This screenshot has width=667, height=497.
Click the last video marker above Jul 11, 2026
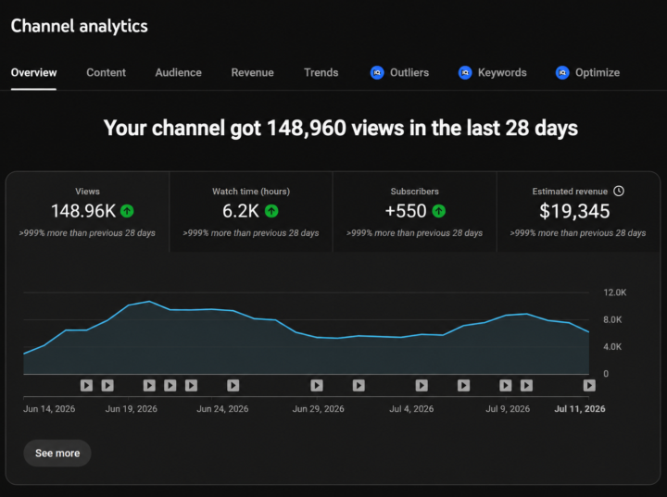[x=589, y=385]
